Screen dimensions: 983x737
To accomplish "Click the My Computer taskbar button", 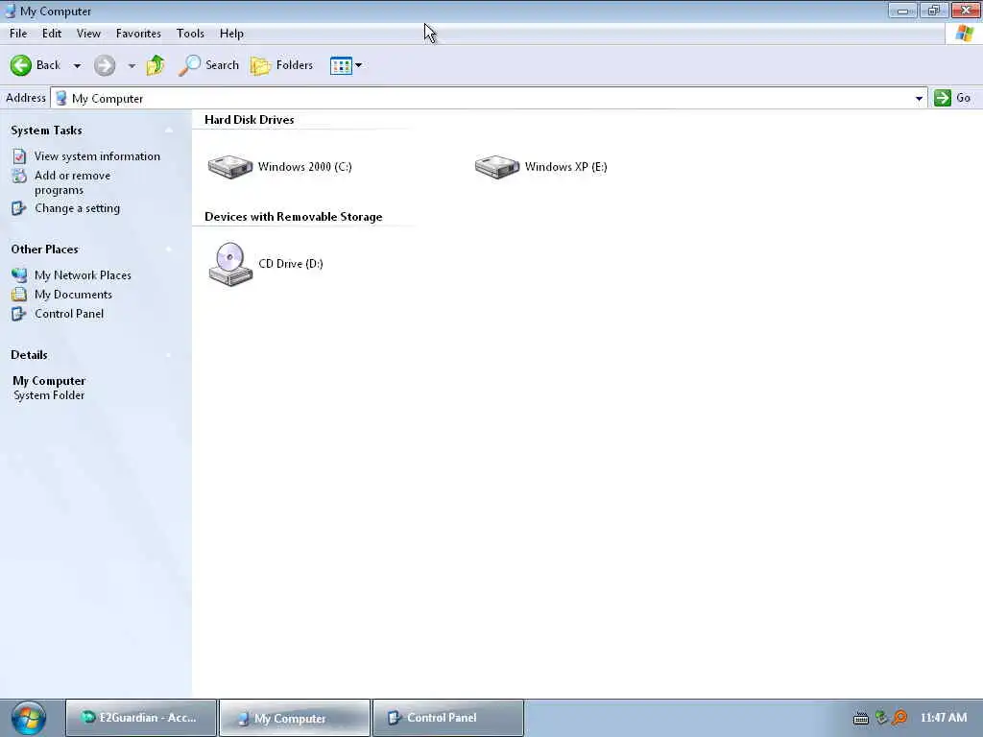I will pos(294,718).
